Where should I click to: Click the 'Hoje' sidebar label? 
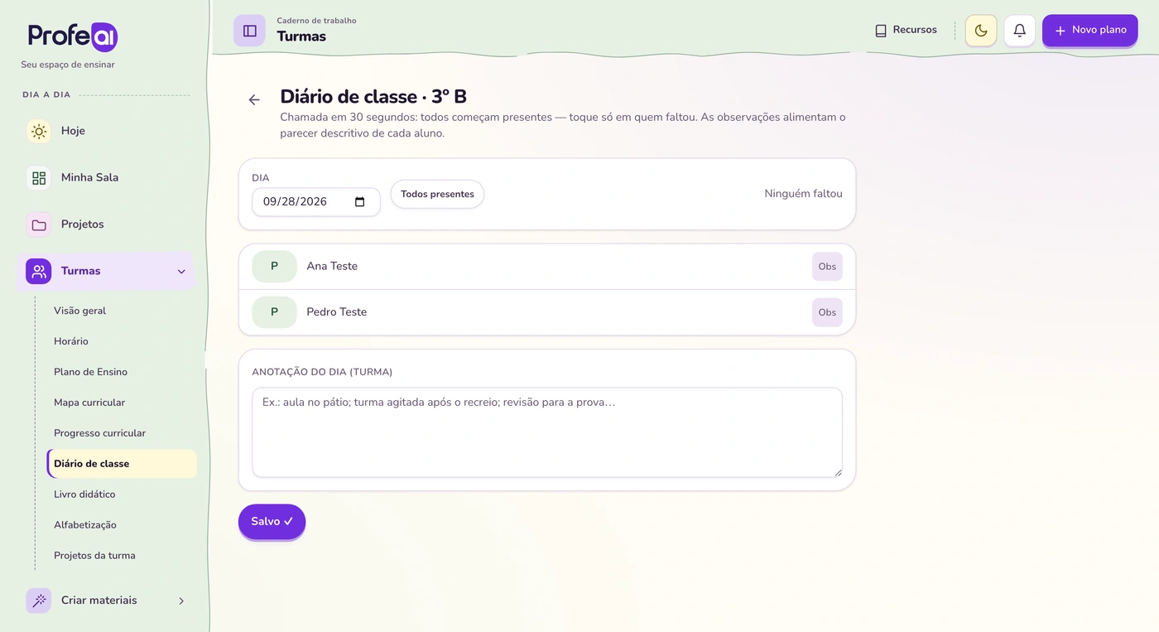point(73,131)
